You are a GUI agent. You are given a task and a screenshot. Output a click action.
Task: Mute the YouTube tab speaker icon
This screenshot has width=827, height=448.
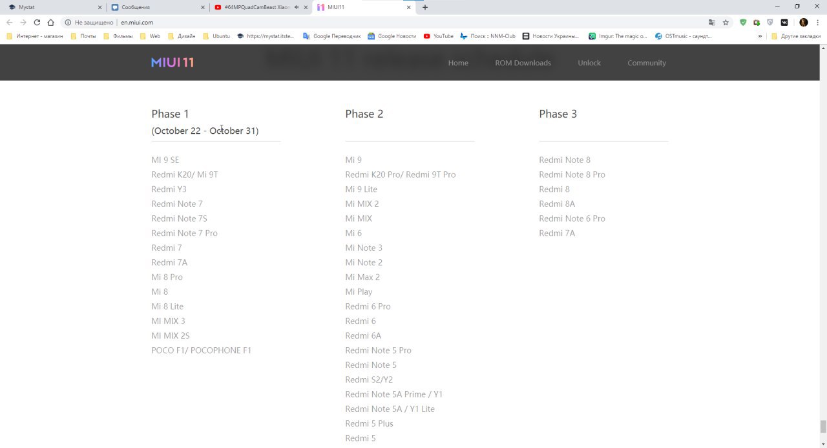point(296,7)
